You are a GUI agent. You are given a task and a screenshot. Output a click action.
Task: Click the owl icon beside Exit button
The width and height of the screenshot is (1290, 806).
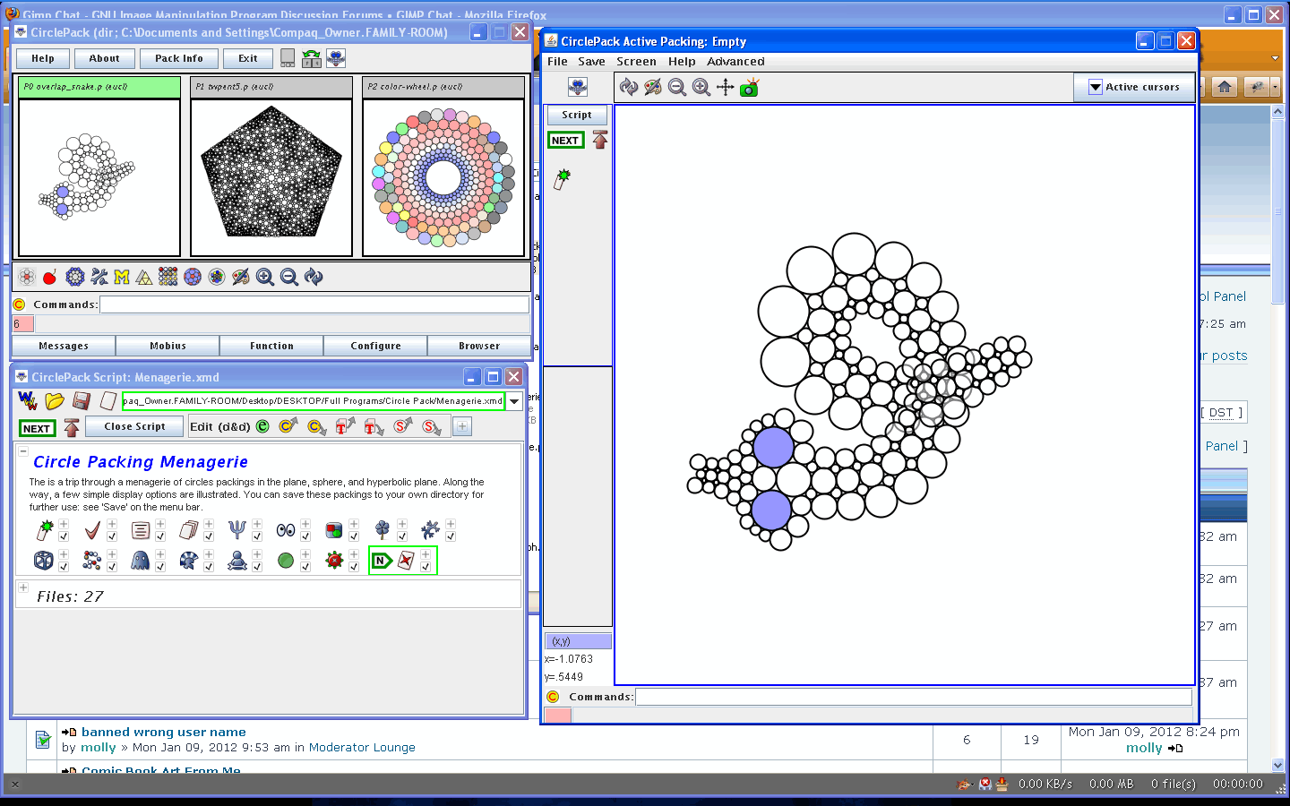click(x=336, y=58)
